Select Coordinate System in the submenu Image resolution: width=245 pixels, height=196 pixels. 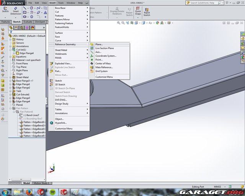click(106, 56)
